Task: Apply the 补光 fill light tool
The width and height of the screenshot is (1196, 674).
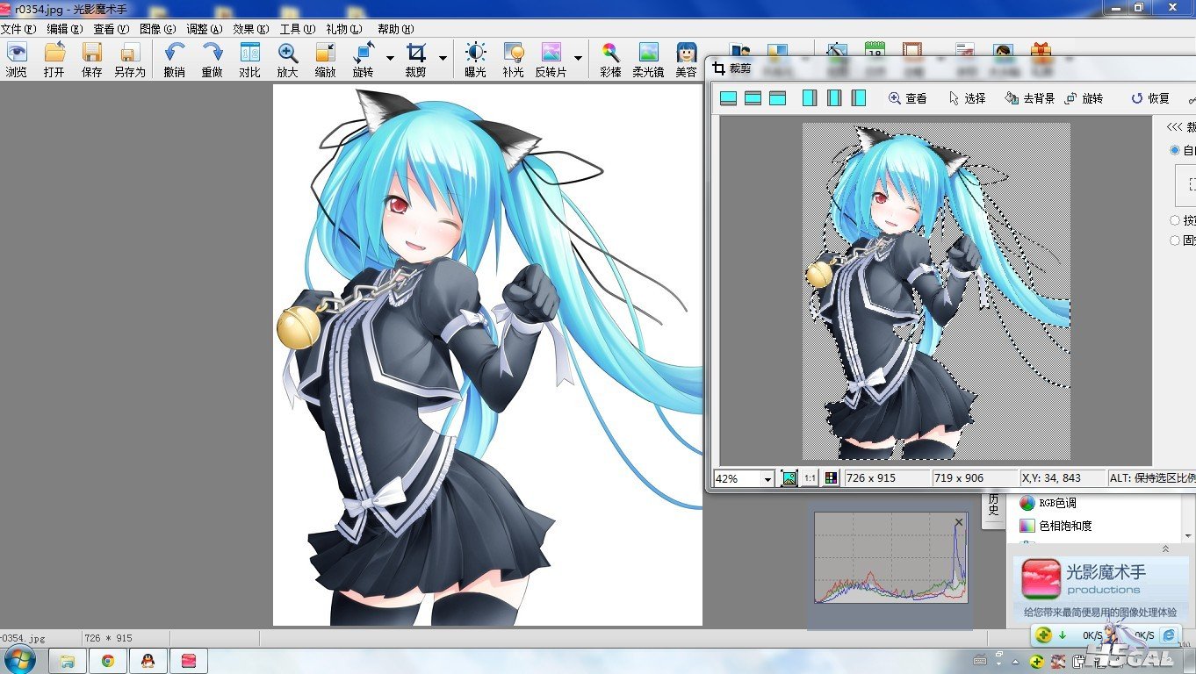Action: tap(513, 61)
